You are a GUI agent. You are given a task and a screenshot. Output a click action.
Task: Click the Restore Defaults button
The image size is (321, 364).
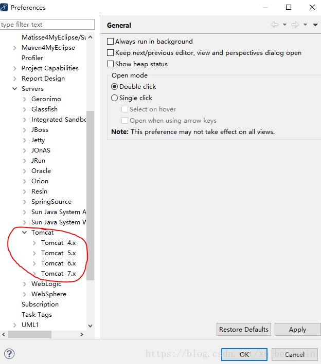tap(243, 330)
